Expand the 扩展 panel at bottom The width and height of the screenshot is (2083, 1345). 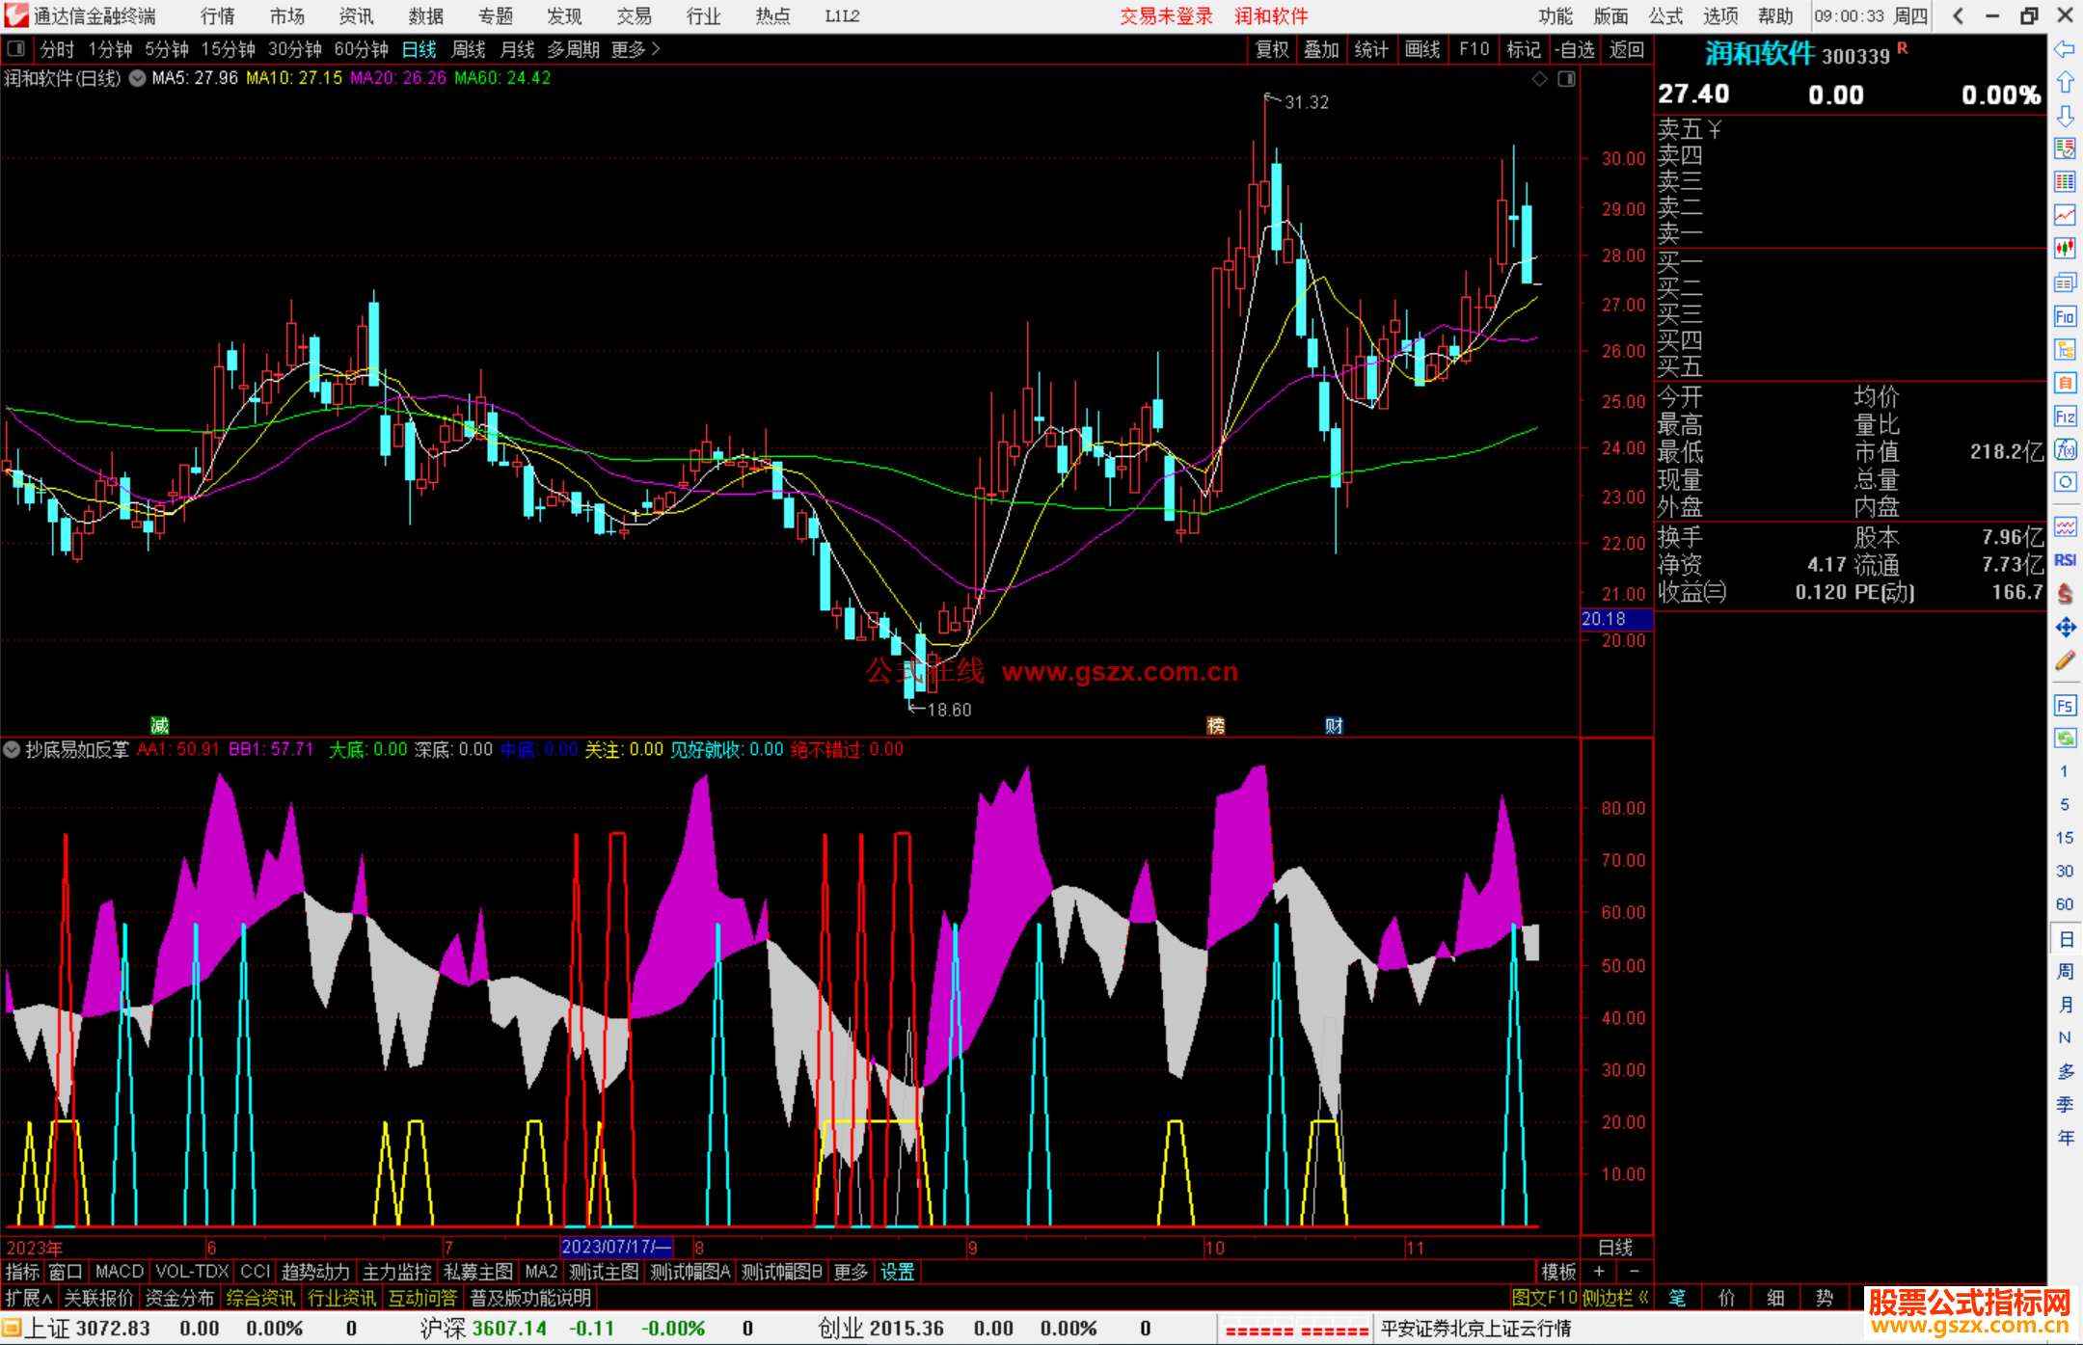pyautogui.click(x=28, y=1298)
